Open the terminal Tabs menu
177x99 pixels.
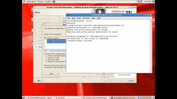[x=93, y=18]
